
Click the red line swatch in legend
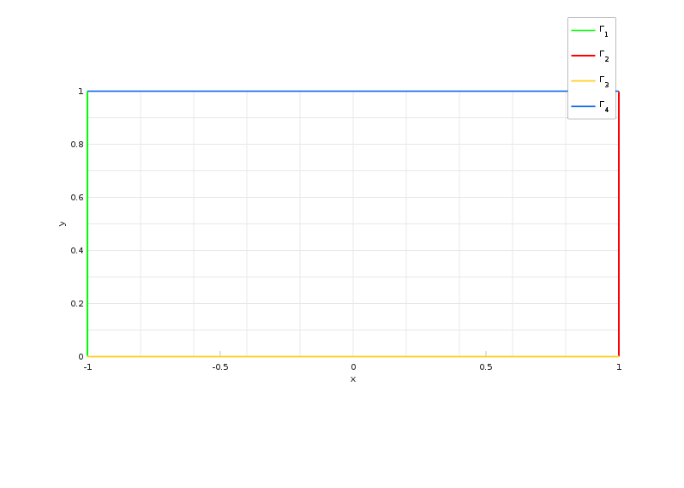click(583, 56)
